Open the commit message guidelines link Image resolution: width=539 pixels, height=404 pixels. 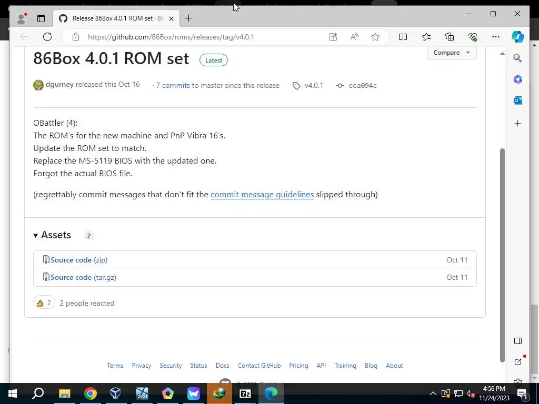(262, 195)
